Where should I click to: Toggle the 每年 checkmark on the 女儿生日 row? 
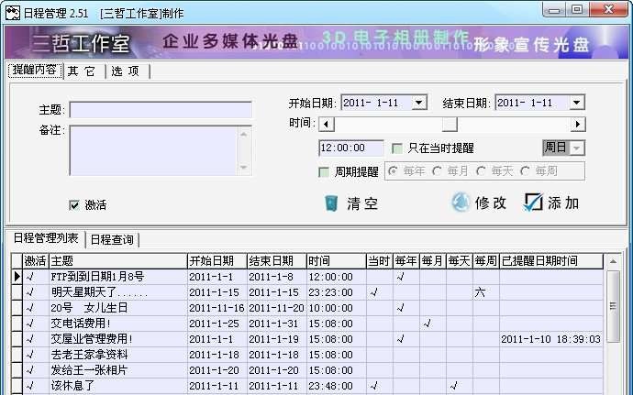pos(400,308)
